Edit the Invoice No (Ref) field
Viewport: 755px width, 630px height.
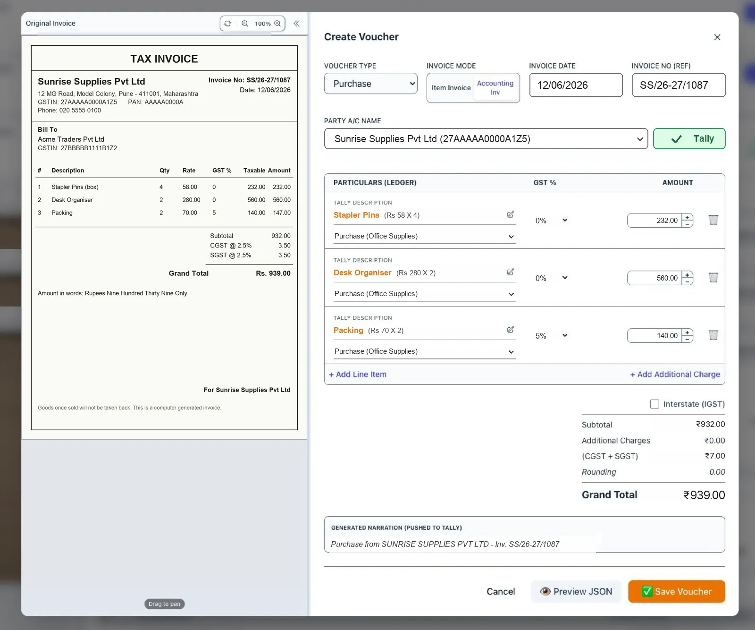[679, 85]
